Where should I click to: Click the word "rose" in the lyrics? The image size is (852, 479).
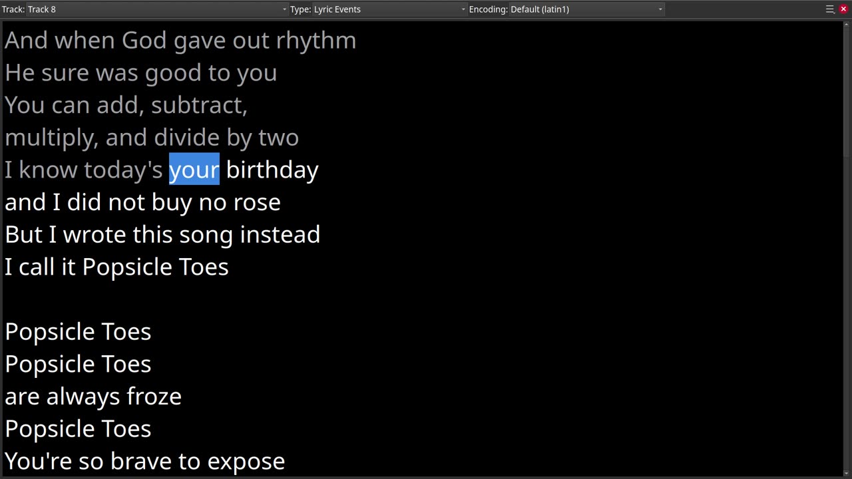tap(256, 203)
